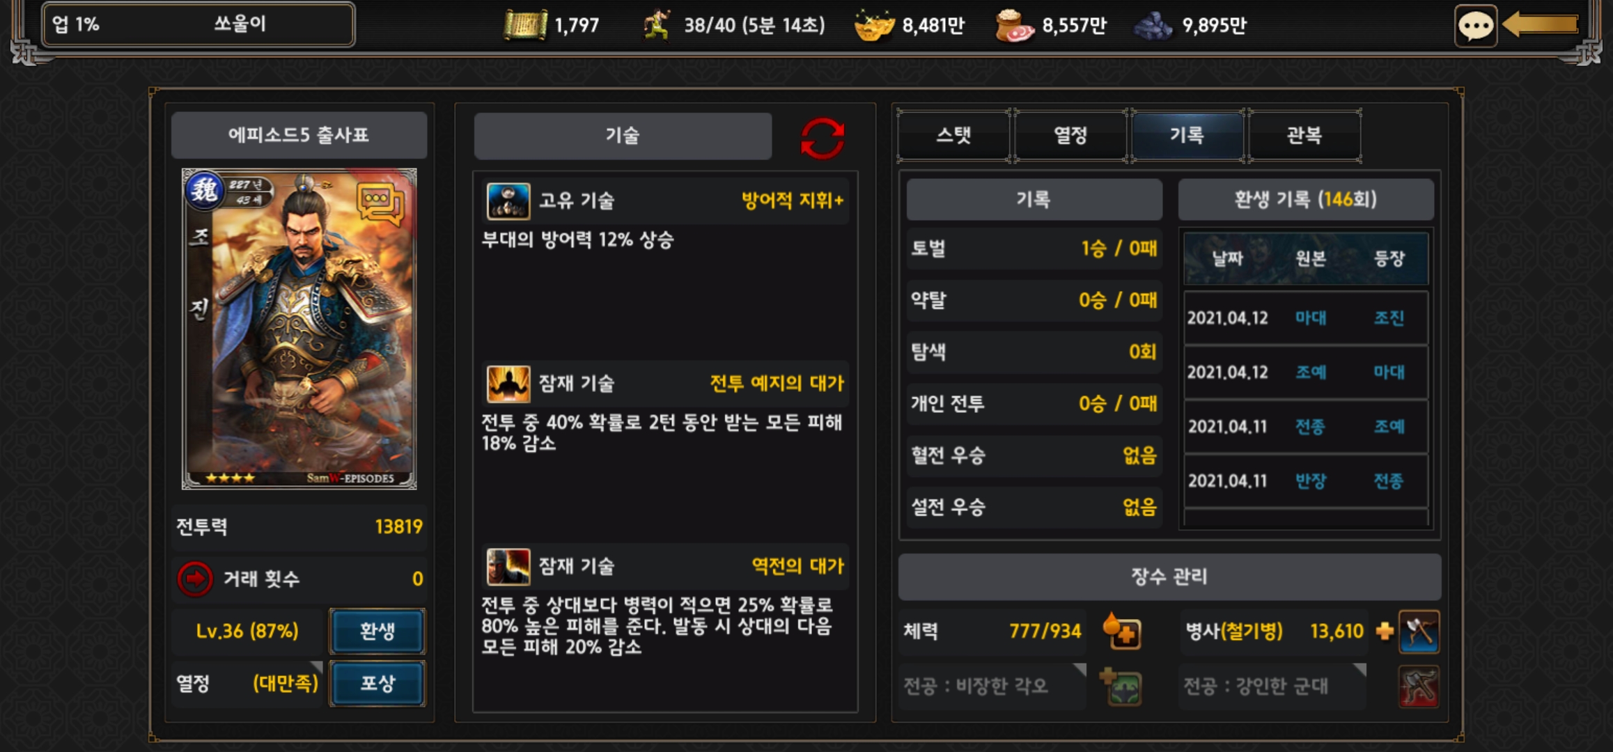Click the 포상 button
This screenshot has height=752, width=1613.
377,683
